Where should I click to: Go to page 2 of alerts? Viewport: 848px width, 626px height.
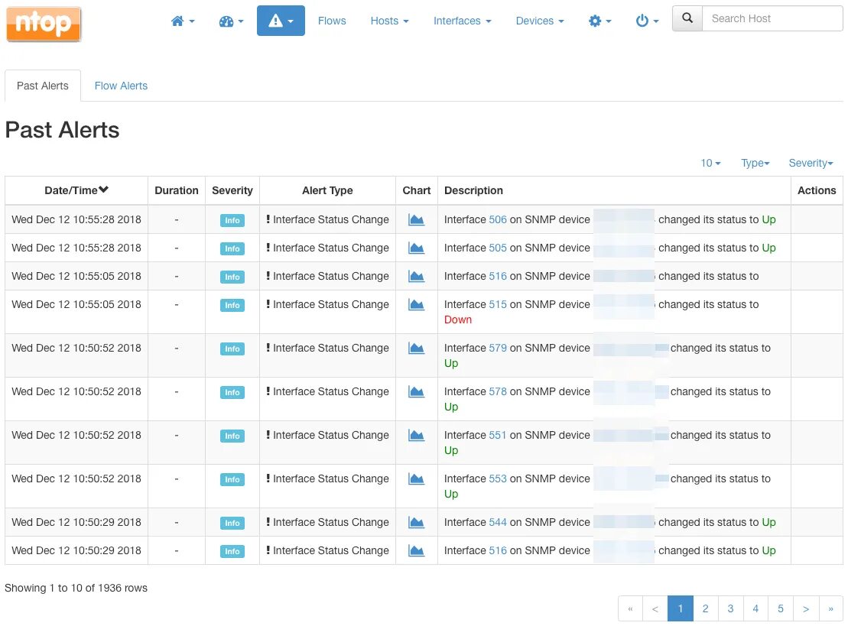tap(706, 608)
